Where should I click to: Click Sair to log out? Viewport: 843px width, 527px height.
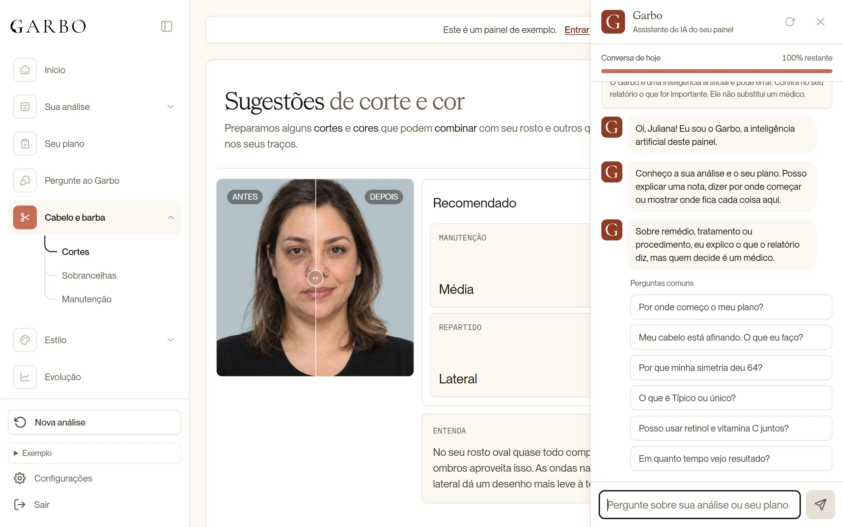point(32,505)
